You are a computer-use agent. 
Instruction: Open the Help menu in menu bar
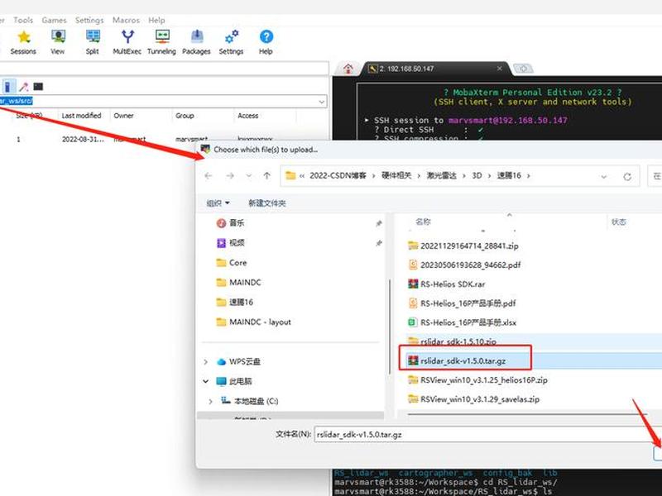156,20
